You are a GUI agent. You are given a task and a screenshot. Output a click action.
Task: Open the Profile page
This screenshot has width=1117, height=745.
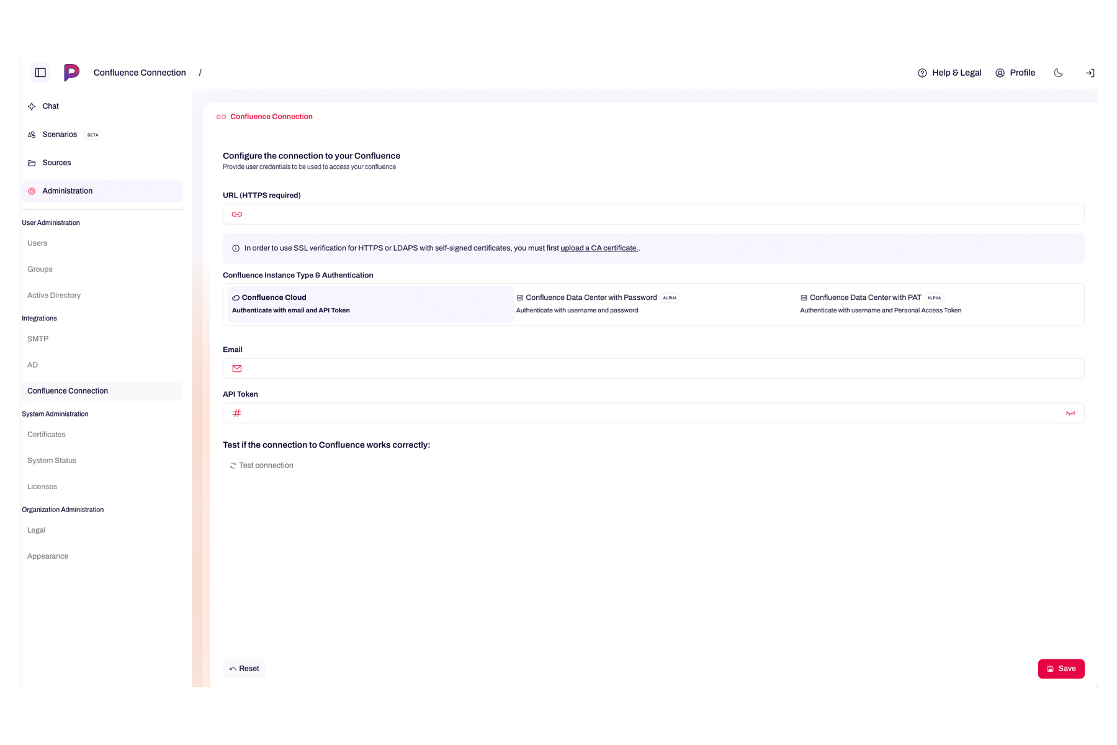(1015, 73)
